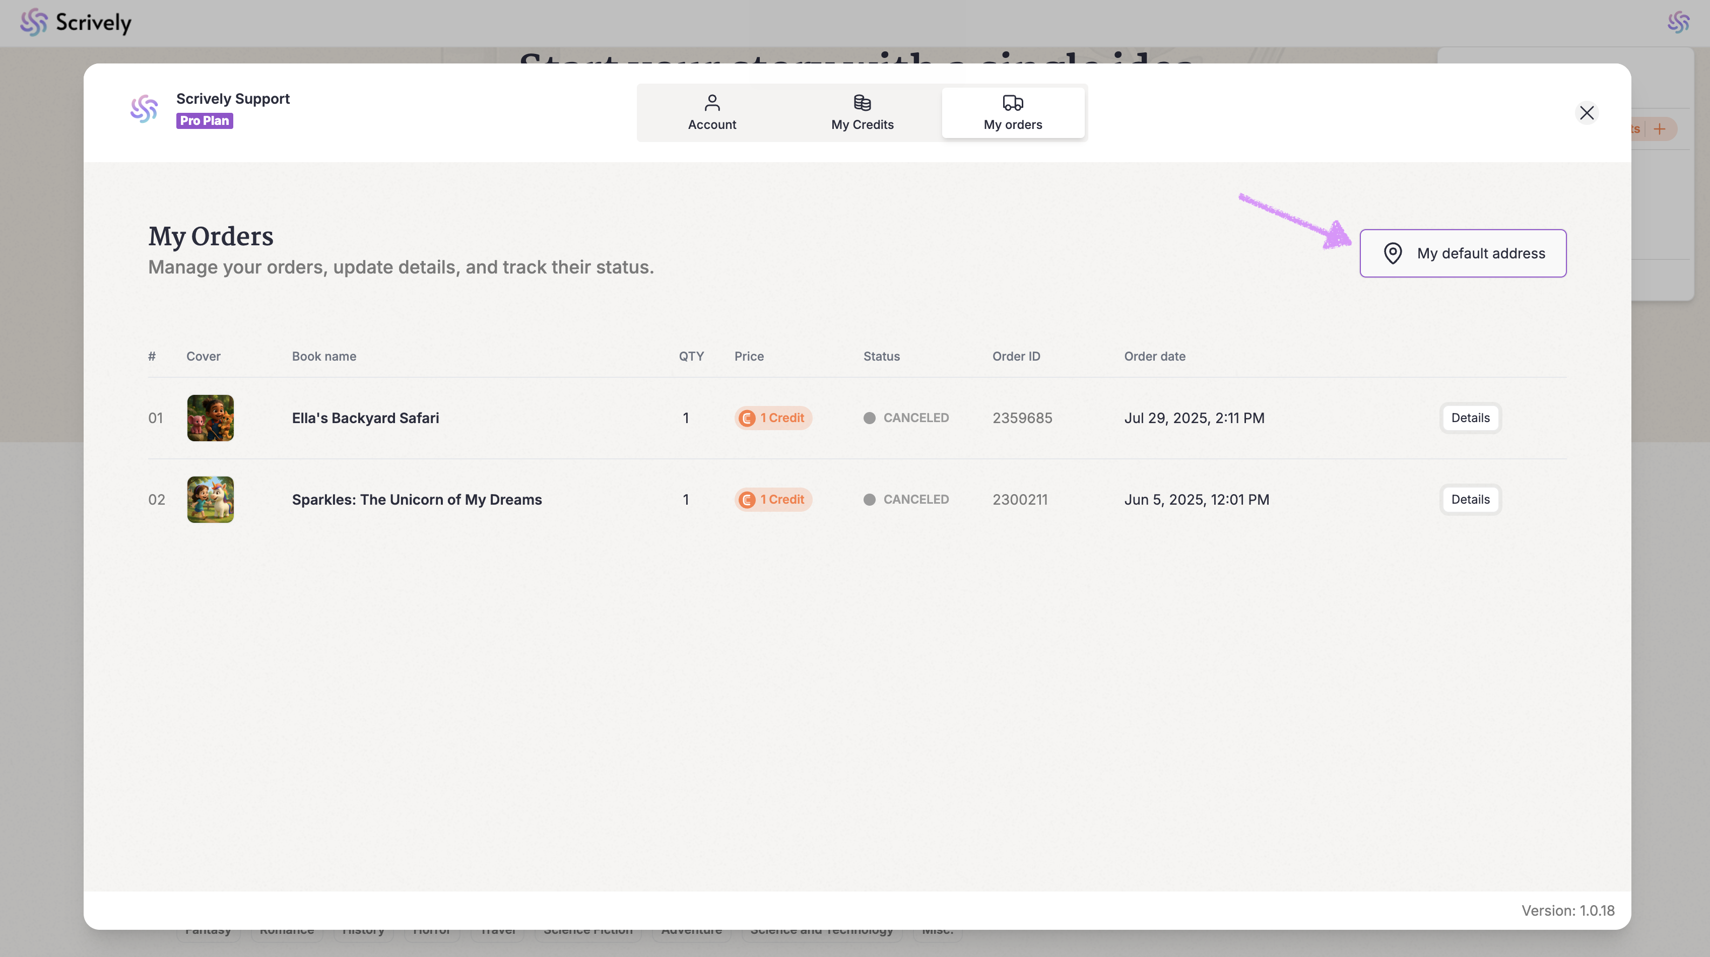1710x957 pixels.
Task: Click the Pro Plan badge
Action: pos(205,121)
